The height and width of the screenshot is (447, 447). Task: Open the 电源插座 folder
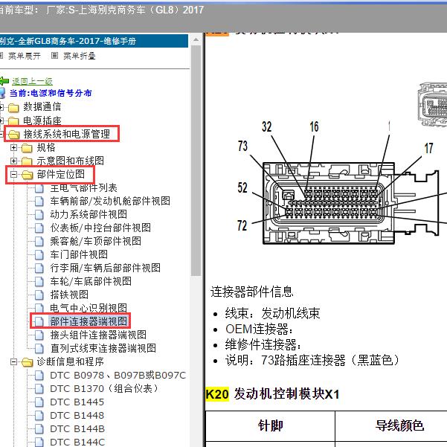(x=42, y=120)
